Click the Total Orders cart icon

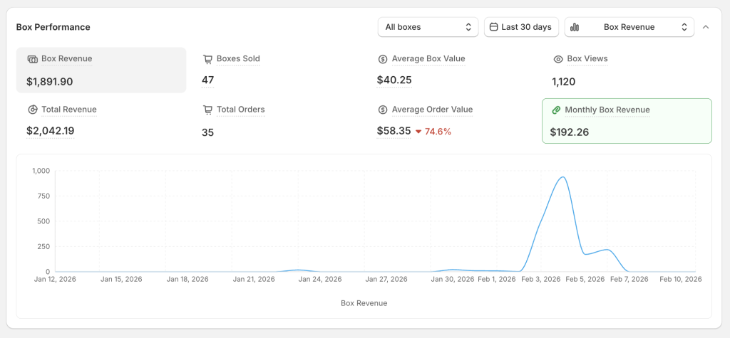coord(207,110)
